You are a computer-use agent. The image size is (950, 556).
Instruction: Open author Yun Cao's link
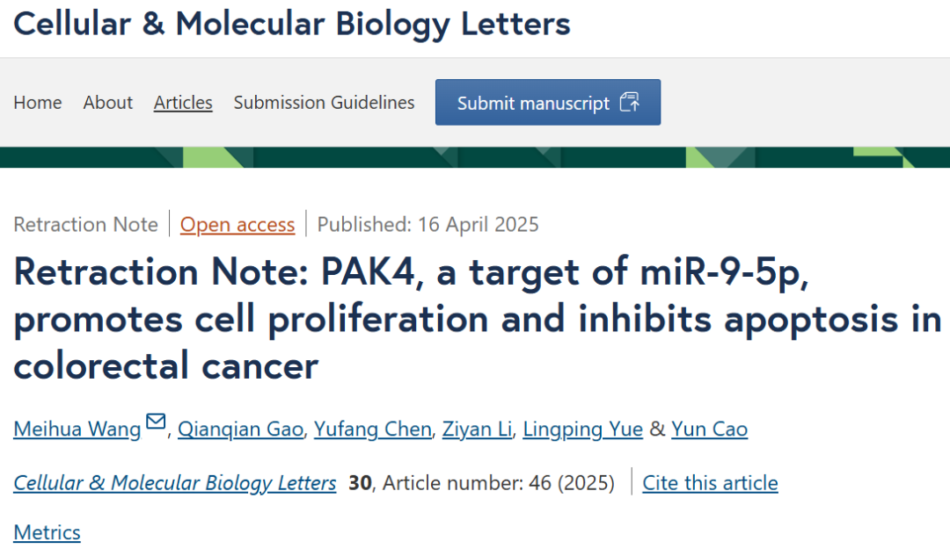(710, 429)
